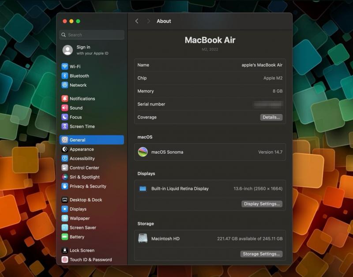This screenshot has height=277, width=353.
Task: Go forward with the right chevron
Action: (148, 21)
